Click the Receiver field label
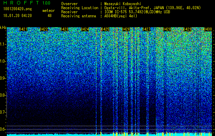 pyautogui.click(x=69, y=12)
